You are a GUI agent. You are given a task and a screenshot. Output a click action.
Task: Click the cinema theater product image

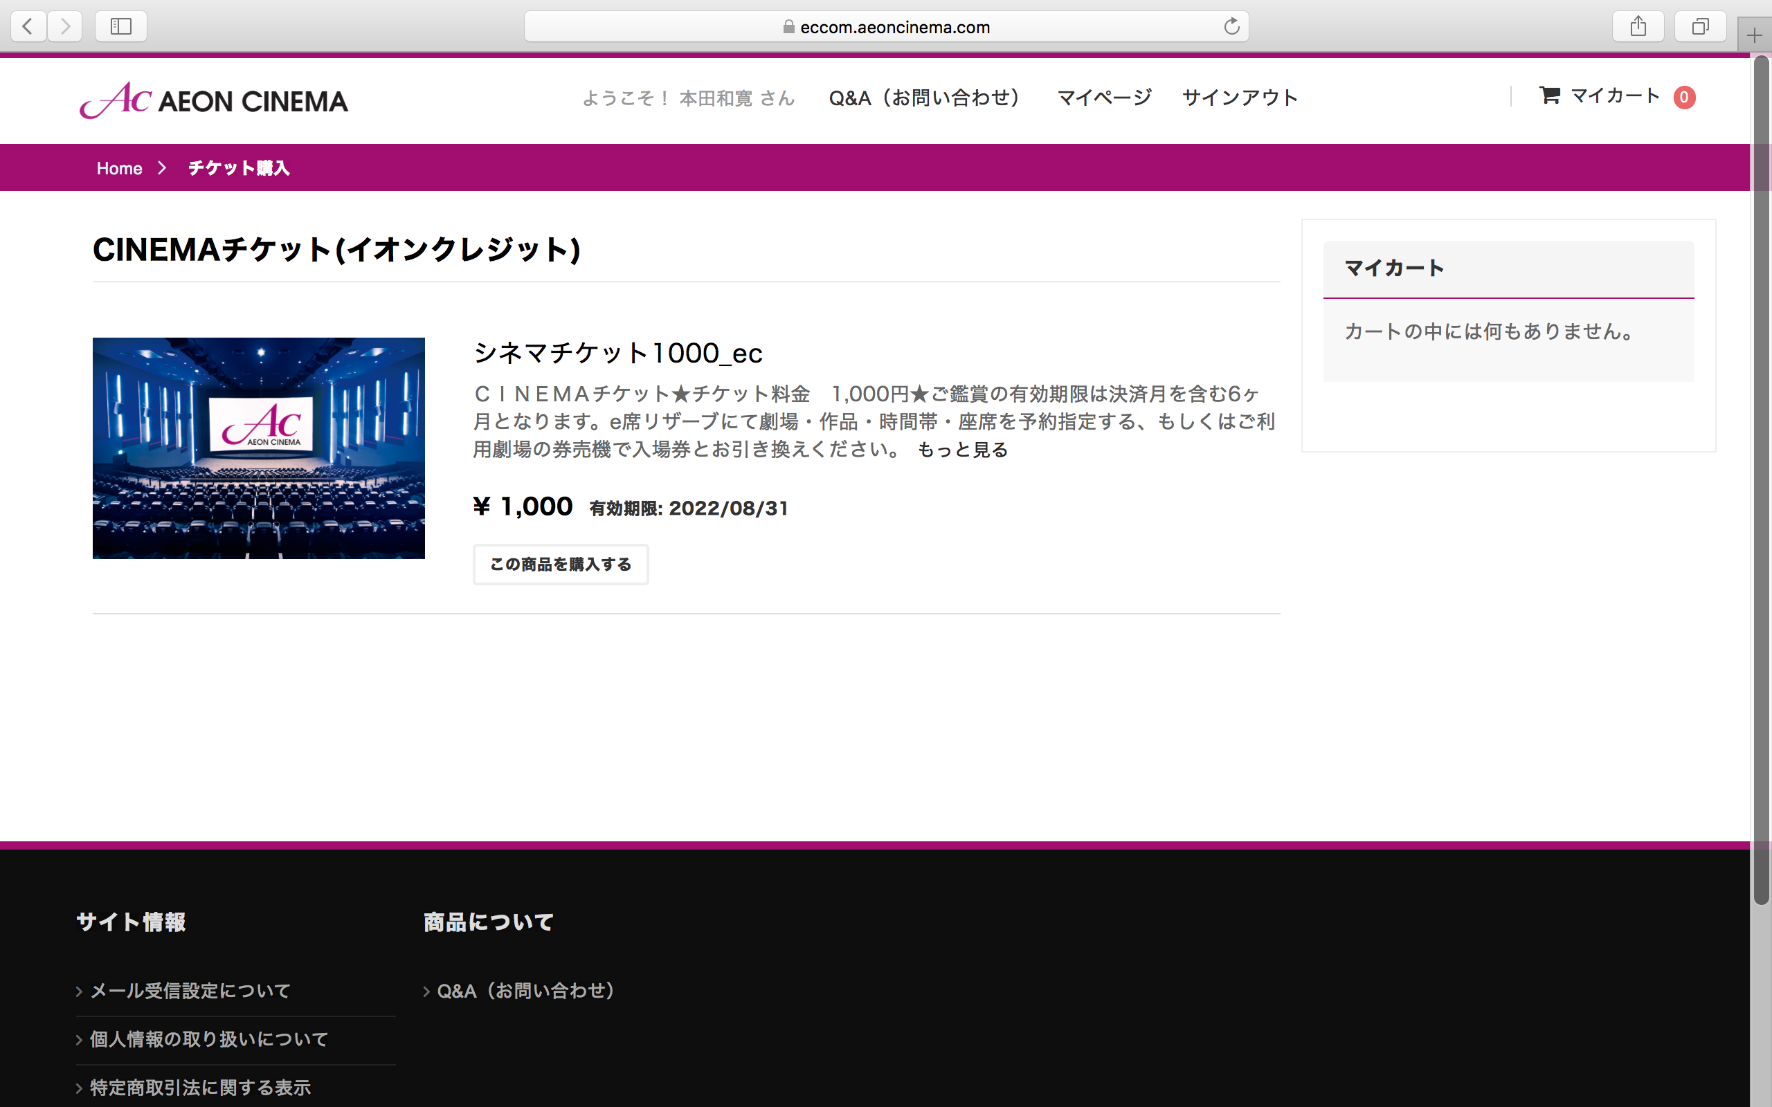point(258,448)
